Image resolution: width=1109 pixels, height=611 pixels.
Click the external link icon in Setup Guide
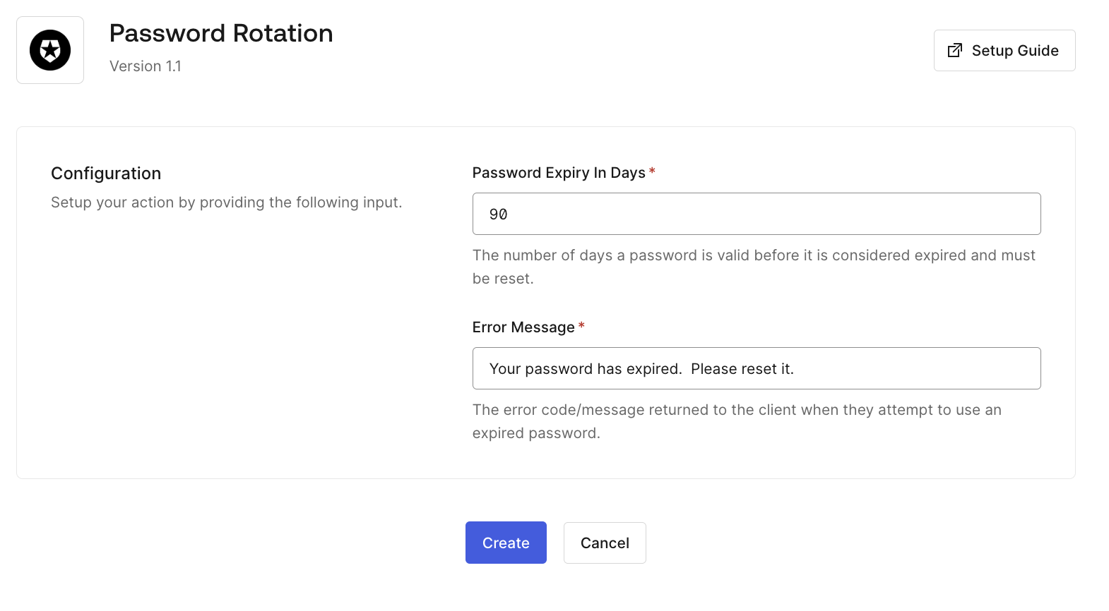(954, 50)
